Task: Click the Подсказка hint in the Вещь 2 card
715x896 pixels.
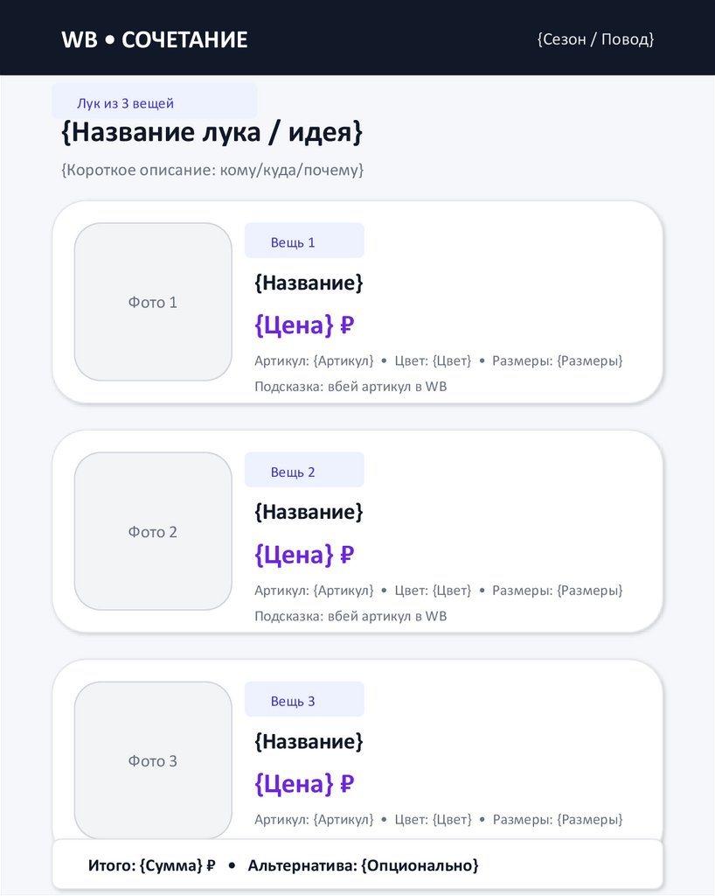Action: click(x=351, y=616)
